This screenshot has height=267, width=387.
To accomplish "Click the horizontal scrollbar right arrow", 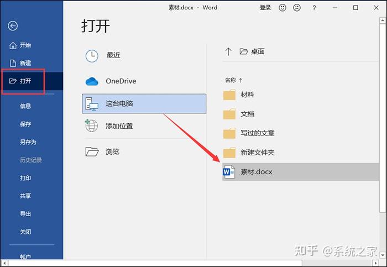I will 375,263.
